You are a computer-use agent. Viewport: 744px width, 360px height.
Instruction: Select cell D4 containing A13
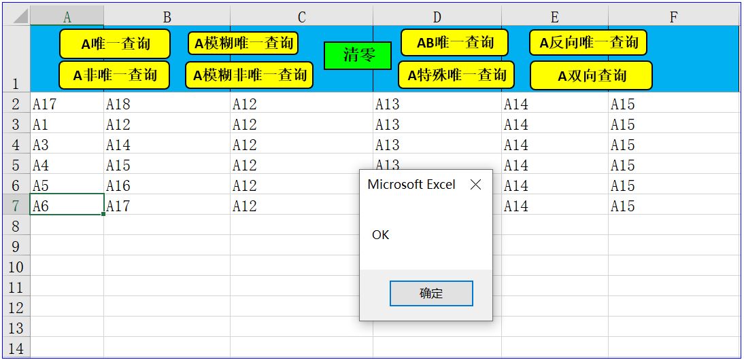[437, 143]
